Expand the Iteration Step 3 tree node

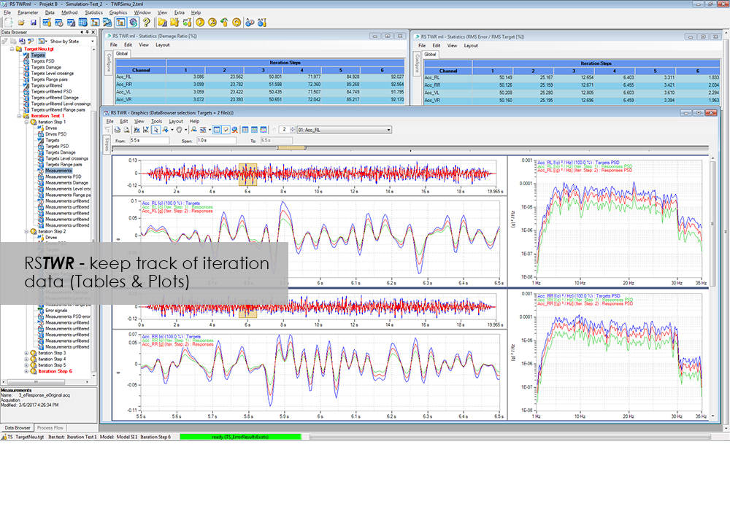[x=27, y=353]
